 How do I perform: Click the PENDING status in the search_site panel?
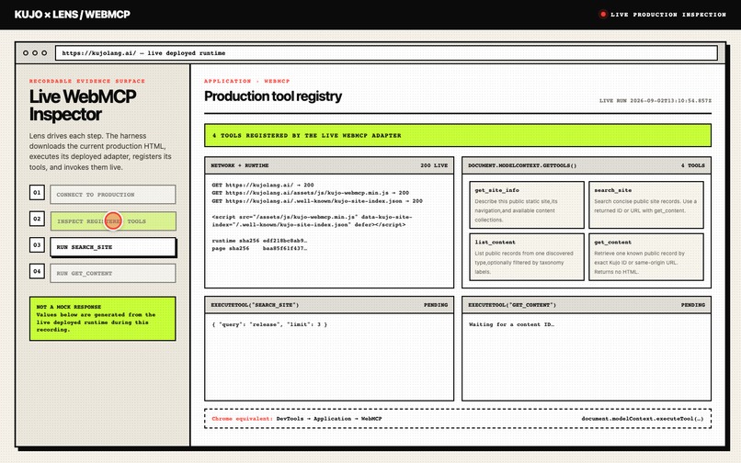(436, 305)
